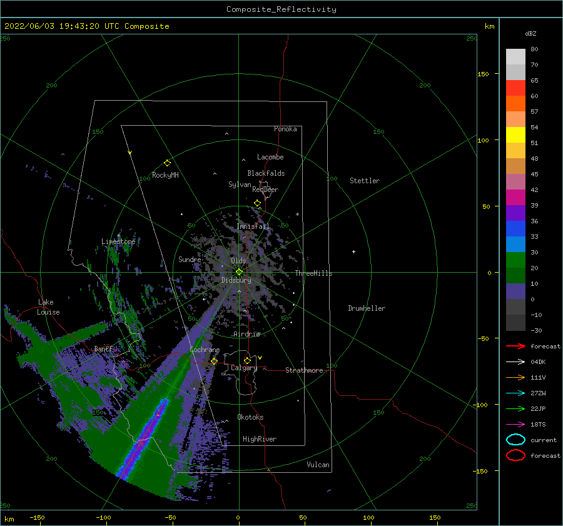Select the blue 33-36 dBZ swatch
563x526 pixels.
[x=515, y=229]
